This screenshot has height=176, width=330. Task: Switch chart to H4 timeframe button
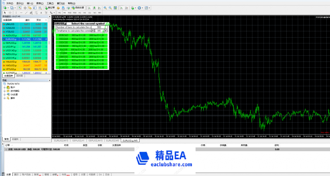point(85,13)
